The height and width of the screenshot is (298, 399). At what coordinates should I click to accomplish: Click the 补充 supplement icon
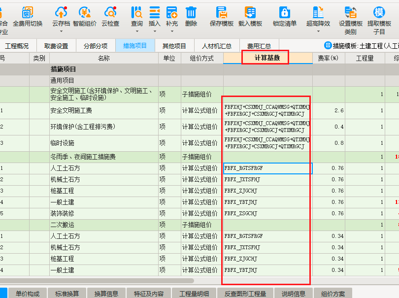(x=172, y=12)
